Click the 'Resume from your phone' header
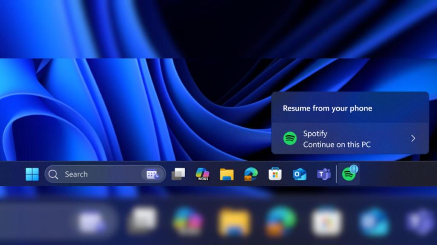The width and height of the screenshot is (437, 245). click(x=327, y=108)
